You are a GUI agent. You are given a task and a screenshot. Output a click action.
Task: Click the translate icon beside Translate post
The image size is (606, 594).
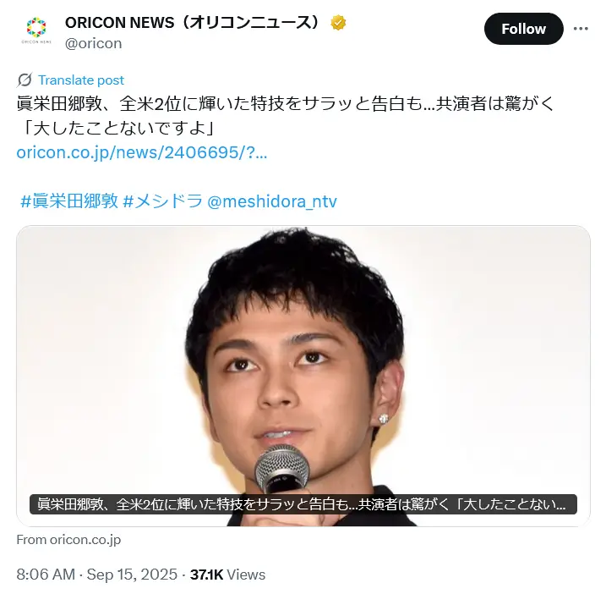pyautogui.click(x=25, y=80)
